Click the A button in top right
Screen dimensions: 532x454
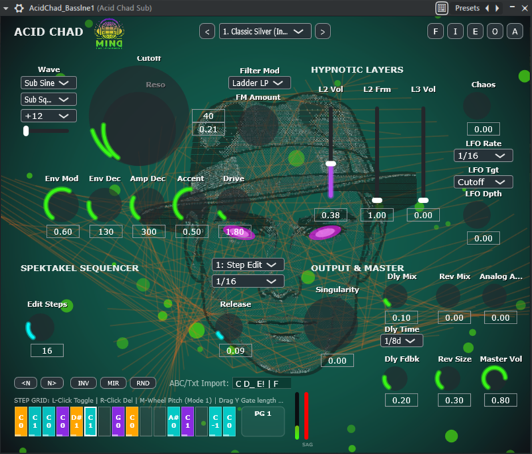click(514, 31)
